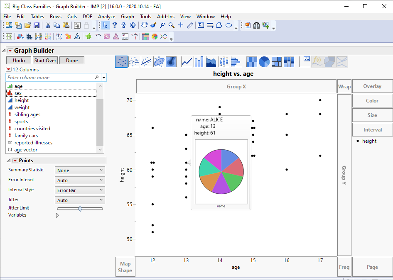
Task: Click the Treemap icon in second toolbar
Action: click(145, 37)
